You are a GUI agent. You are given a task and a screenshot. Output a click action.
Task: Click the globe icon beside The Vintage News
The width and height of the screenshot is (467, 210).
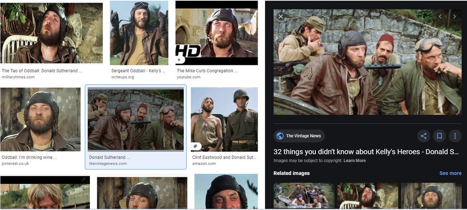click(280, 136)
